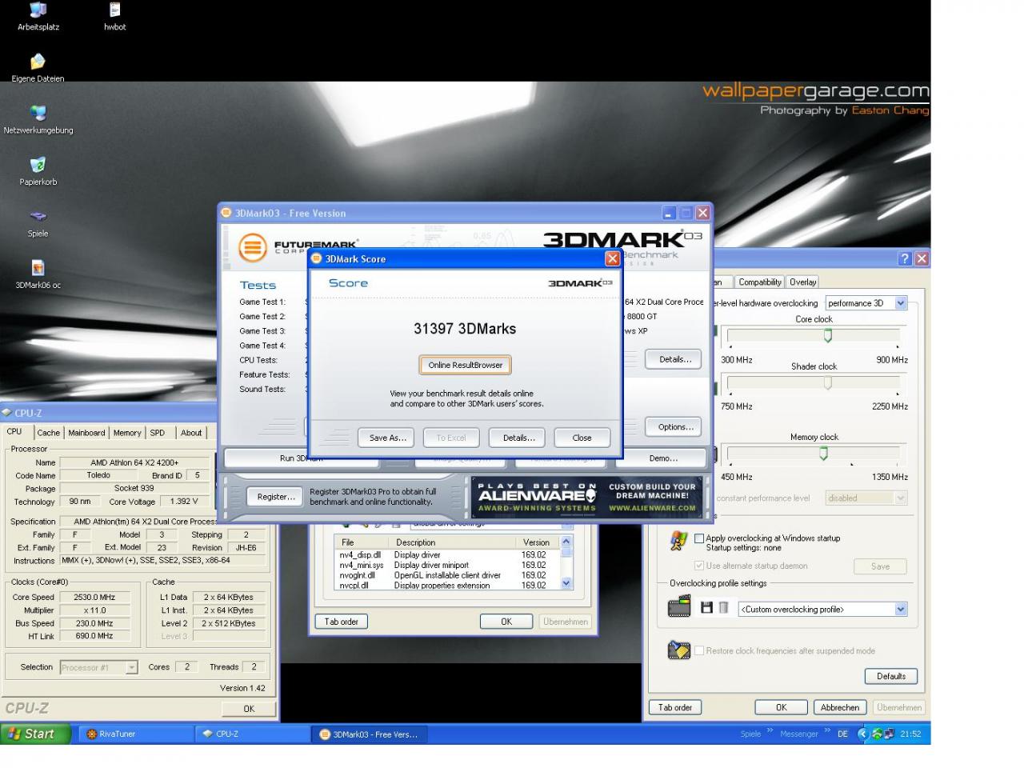Image resolution: width=1024 pixels, height=768 pixels.
Task: Open the Papierkorb recycle bin icon
Action: [x=38, y=166]
